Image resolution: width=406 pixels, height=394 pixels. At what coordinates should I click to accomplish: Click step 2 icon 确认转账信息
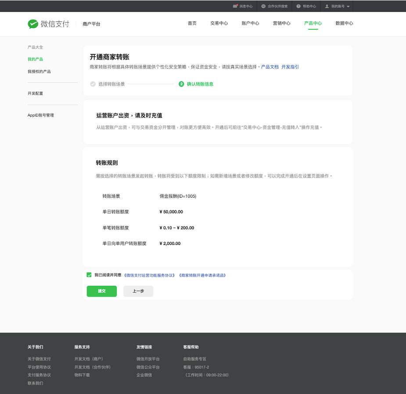point(181,84)
